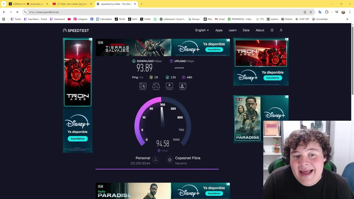Open the tab search dropdown arrow
This screenshot has height=199, width=354.
4,4
